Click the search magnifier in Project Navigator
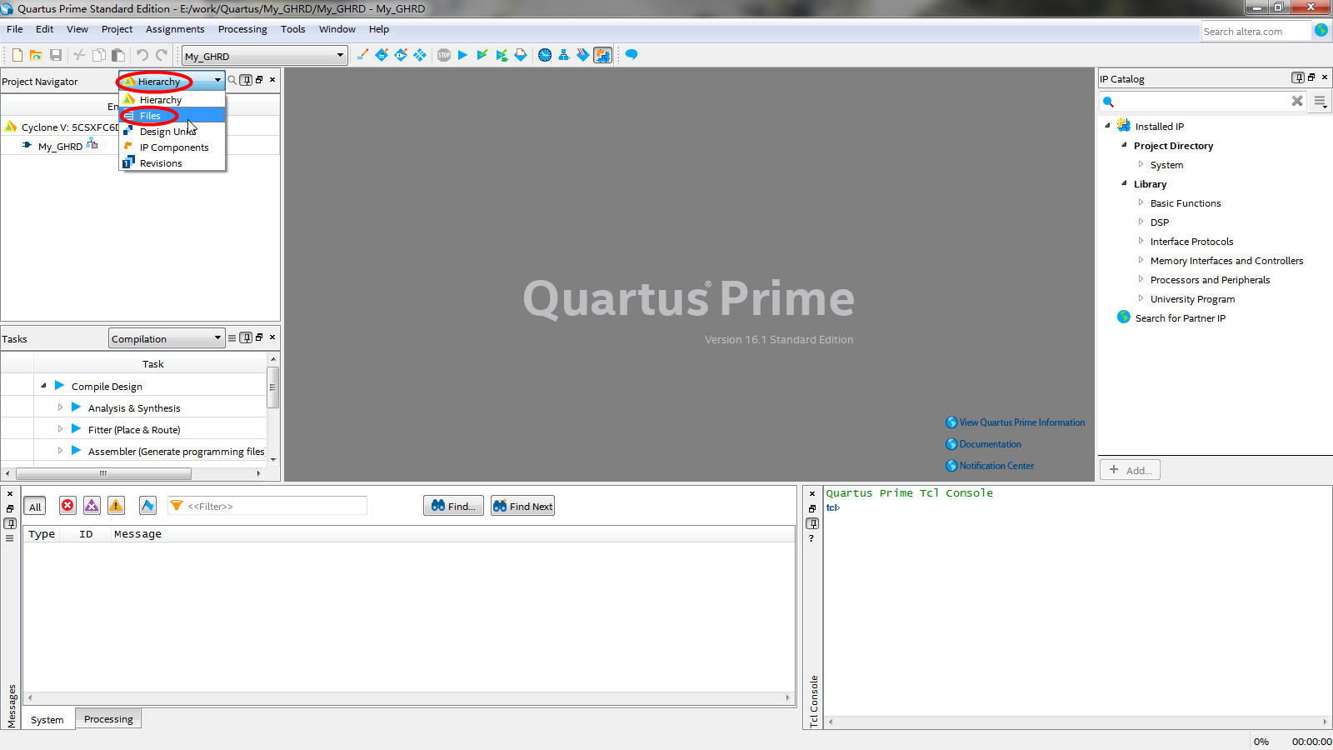Screen dimensions: 1333x750 pos(232,80)
